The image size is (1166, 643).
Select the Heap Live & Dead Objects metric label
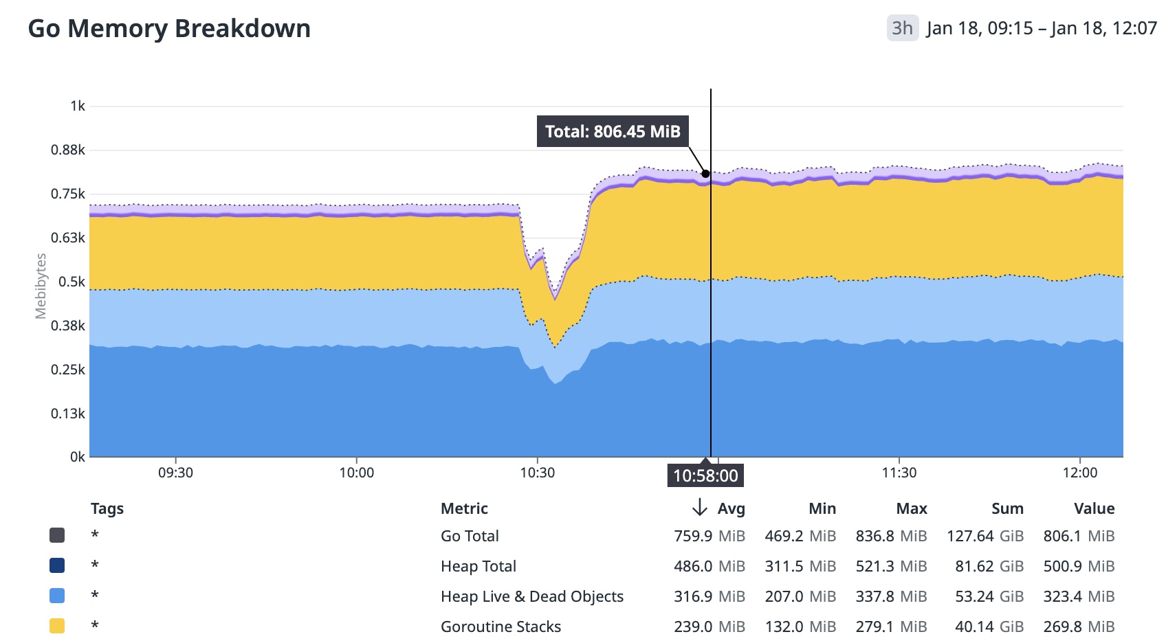tap(531, 596)
